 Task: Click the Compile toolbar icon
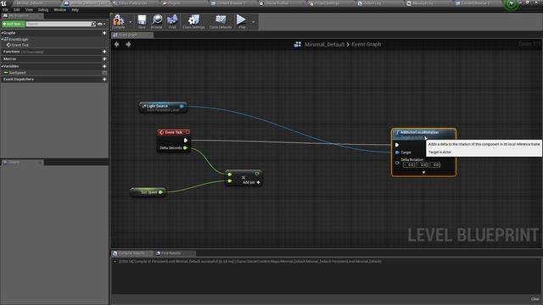click(x=119, y=21)
